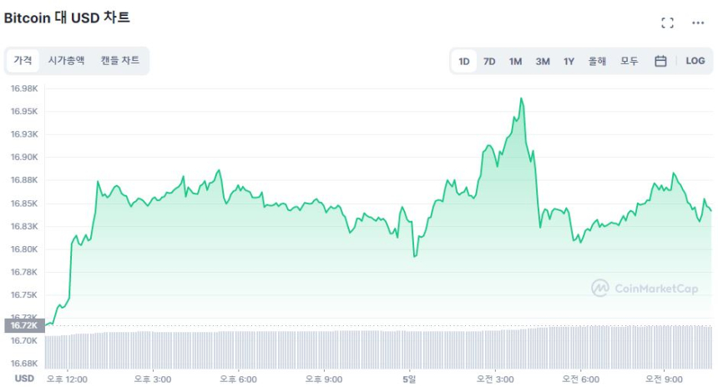This screenshot has width=718, height=387.
Task: Open the three-dot more options menu
Action: point(698,23)
